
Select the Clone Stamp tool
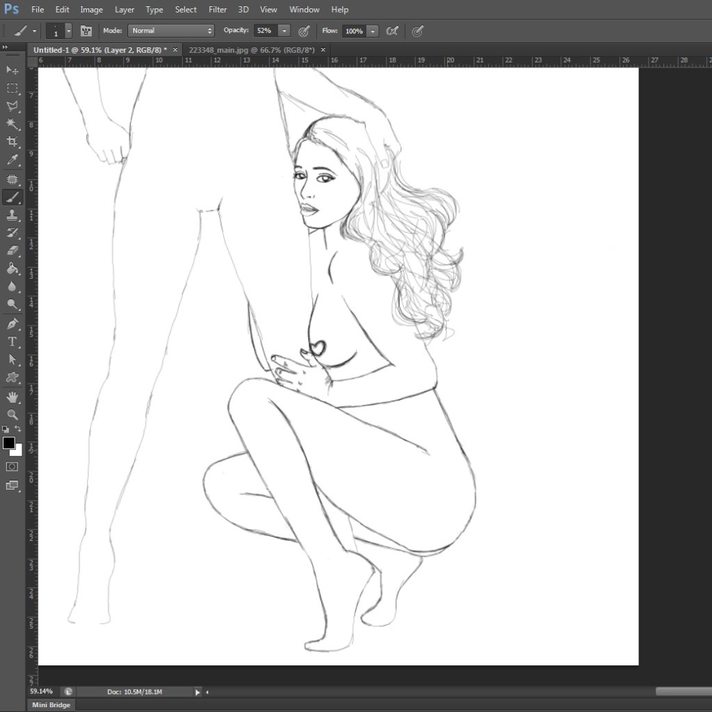click(x=11, y=215)
